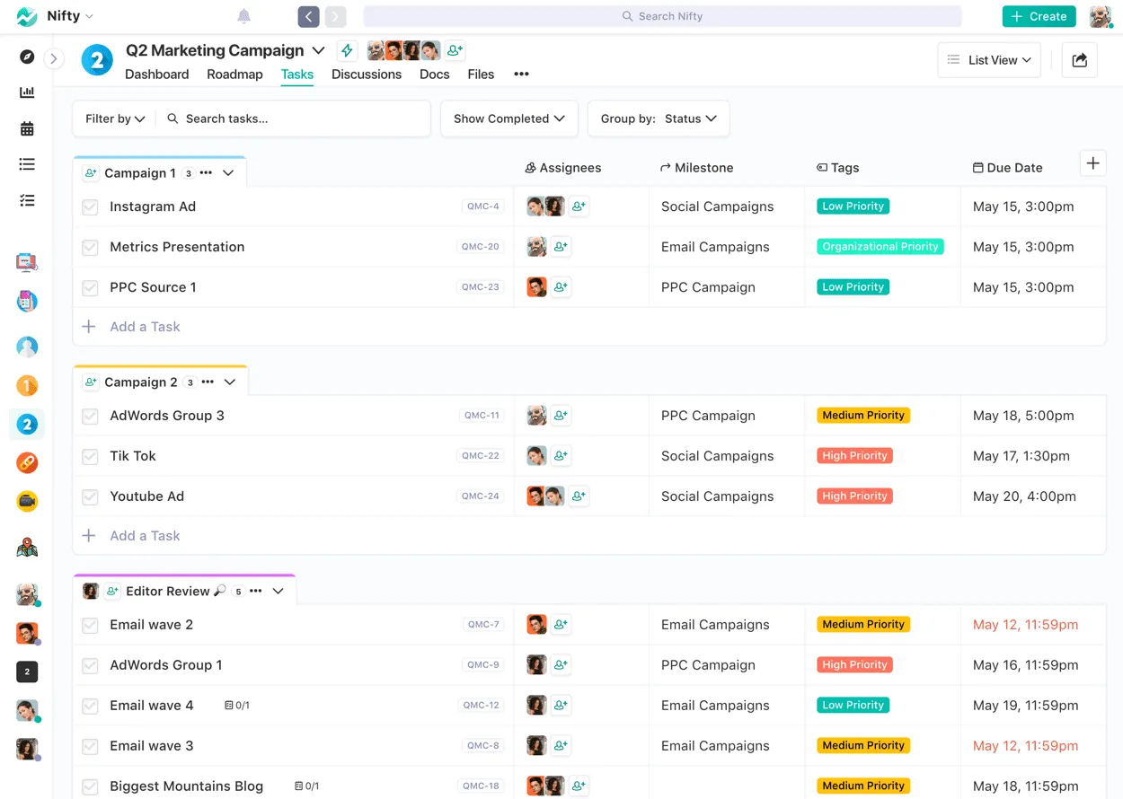The height and width of the screenshot is (799, 1123).
Task: Check the Instagram Ad task checkbox
Action: [90, 206]
